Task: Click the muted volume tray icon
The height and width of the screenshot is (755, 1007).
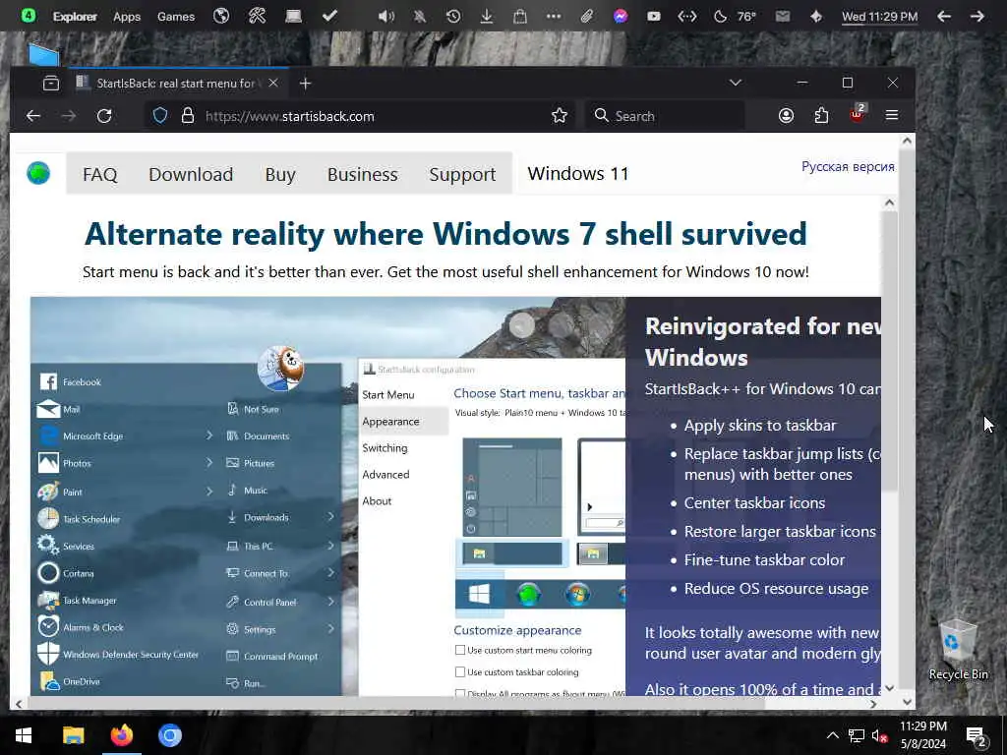Action: [x=879, y=735]
